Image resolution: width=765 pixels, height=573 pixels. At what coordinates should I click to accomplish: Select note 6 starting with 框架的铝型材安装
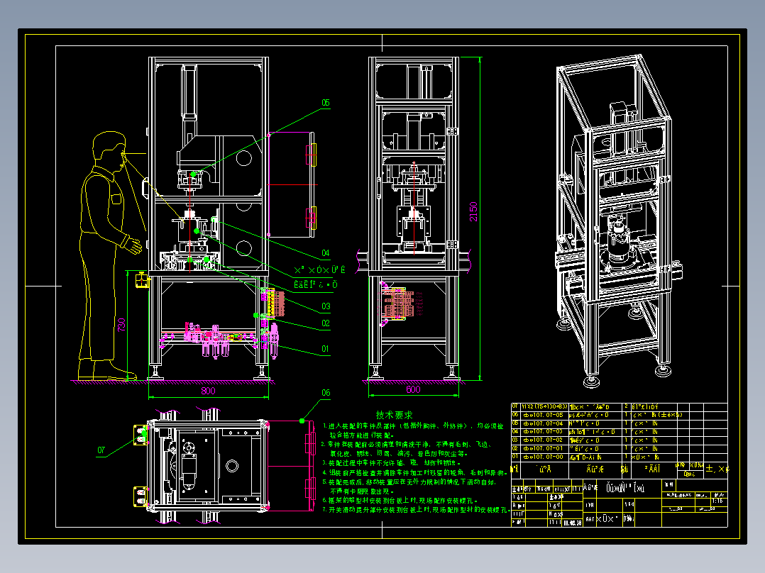pyautogui.click(x=400, y=500)
